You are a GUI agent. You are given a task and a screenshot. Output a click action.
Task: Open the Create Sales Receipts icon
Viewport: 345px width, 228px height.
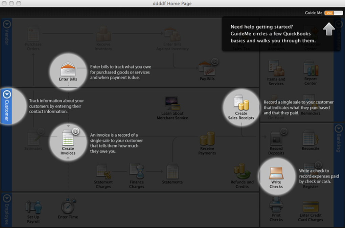[241, 102]
